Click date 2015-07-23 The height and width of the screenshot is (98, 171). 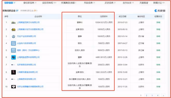click(123, 22)
